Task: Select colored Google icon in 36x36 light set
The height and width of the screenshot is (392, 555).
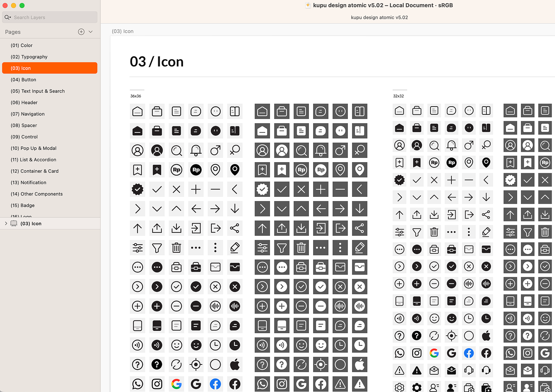Action: [x=177, y=384]
